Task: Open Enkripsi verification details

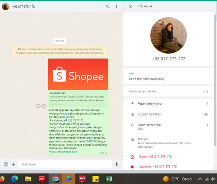Action: pos(168,143)
